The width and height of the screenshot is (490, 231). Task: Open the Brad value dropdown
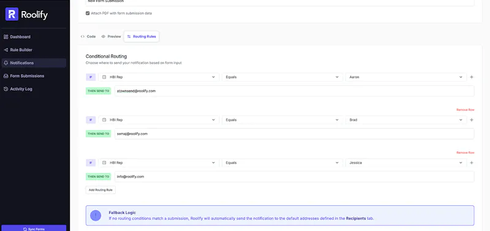406,120
